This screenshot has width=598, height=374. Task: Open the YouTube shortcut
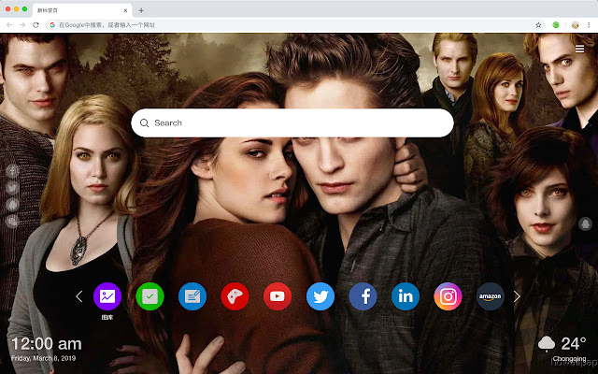[278, 296]
